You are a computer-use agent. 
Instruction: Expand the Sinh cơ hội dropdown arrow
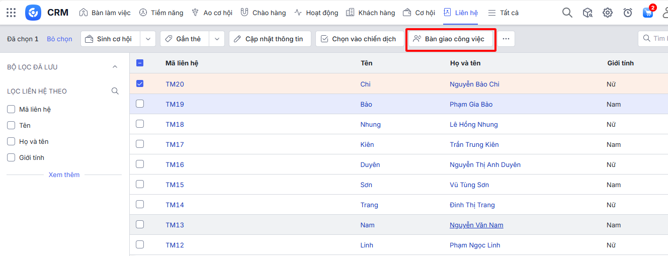point(147,39)
